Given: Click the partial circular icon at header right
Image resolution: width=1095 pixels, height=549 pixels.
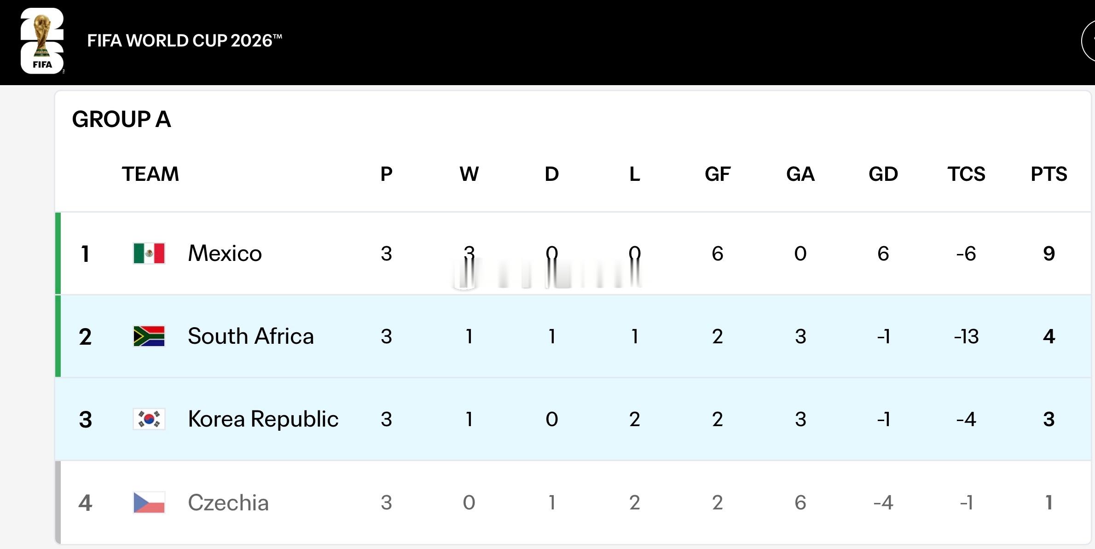Looking at the screenshot, I should point(1088,41).
